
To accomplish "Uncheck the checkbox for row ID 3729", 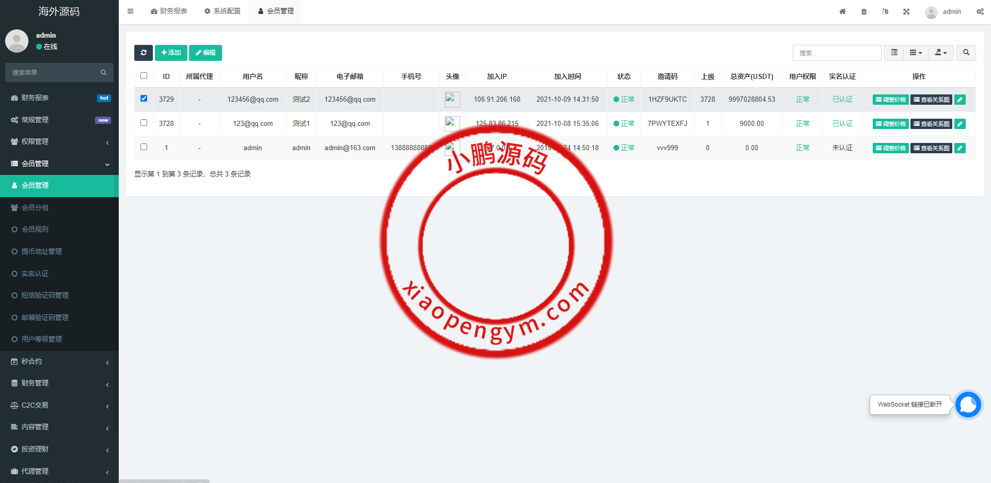I will coord(144,99).
